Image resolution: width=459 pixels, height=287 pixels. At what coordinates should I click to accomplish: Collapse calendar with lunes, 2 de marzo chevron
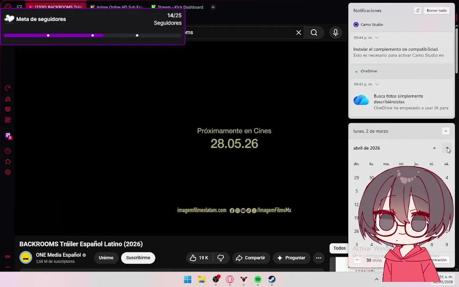(x=446, y=131)
